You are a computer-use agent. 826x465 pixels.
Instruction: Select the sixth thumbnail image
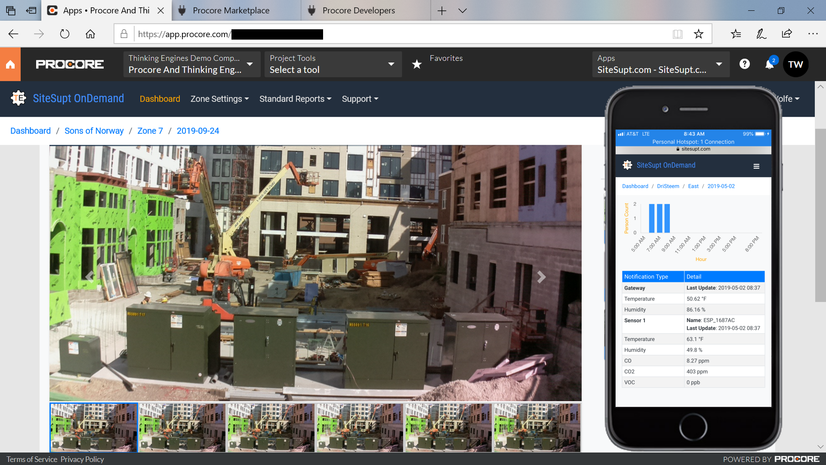click(537, 428)
